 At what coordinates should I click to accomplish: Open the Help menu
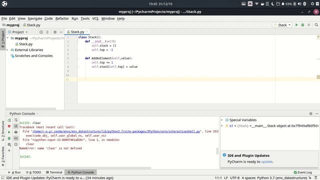click(x=121, y=18)
